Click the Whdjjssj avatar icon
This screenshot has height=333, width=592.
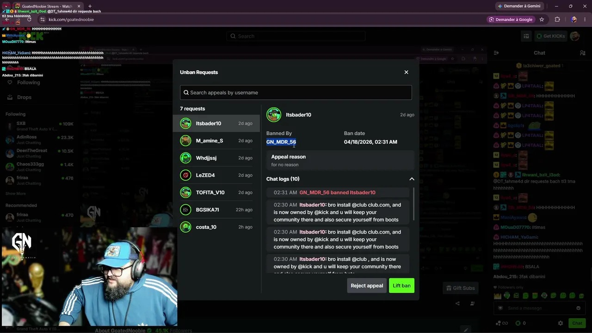[185, 158]
